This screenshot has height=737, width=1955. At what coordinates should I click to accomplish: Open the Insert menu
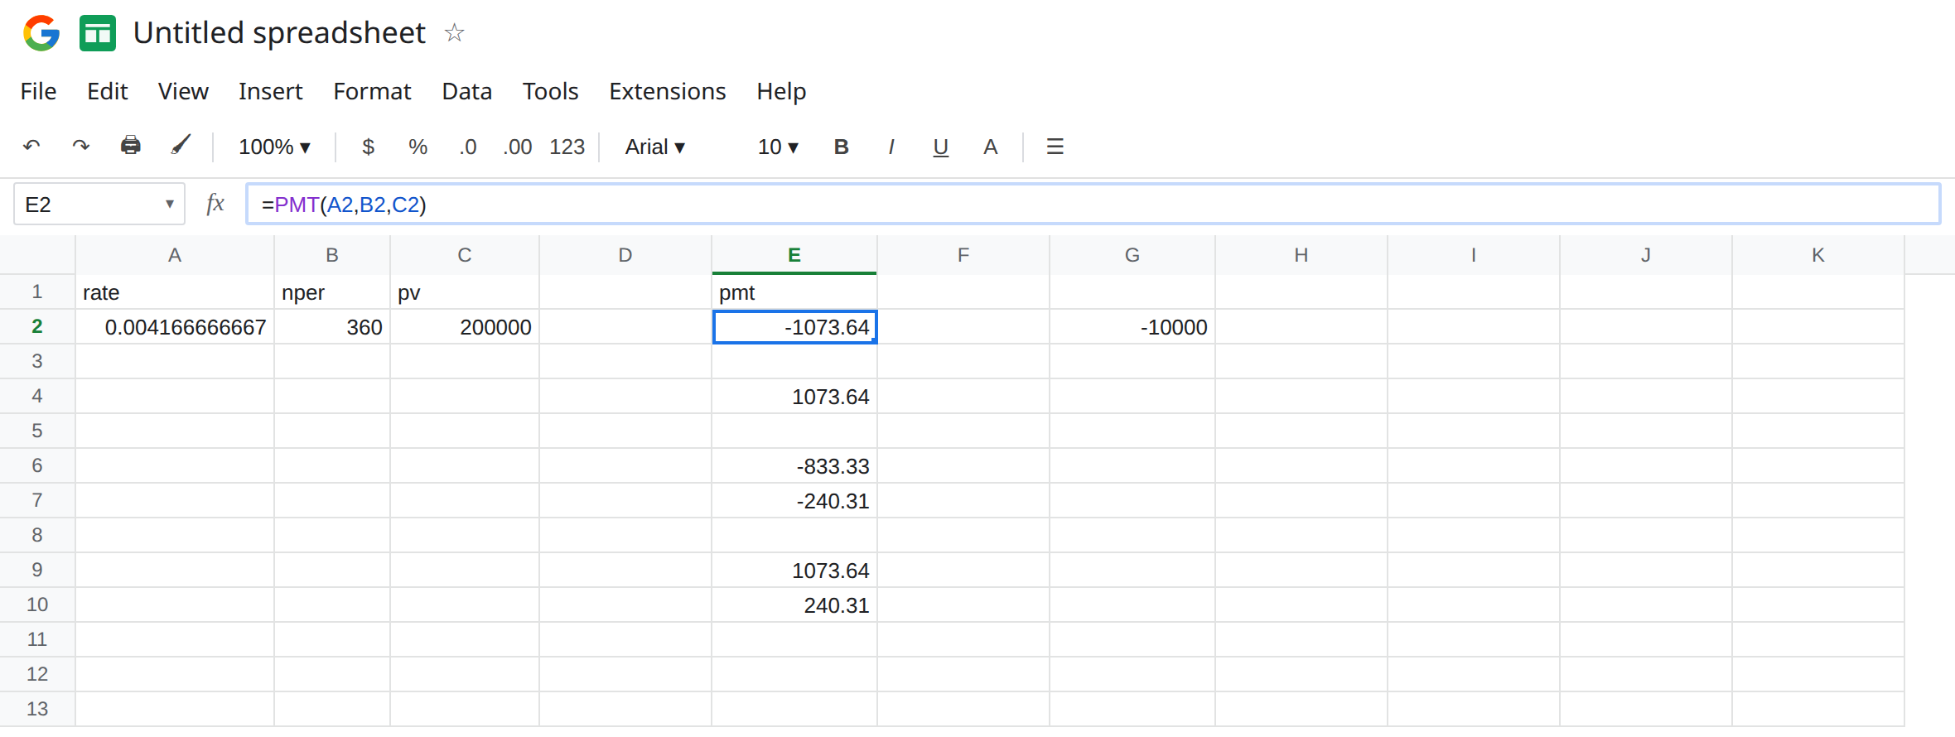(270, 91)
